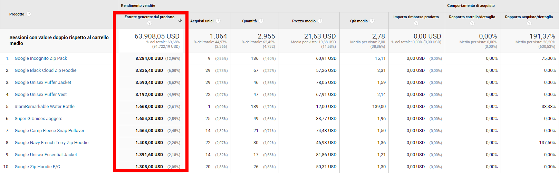Viewport: 559px width, 173px height.
Task: Select total quantity 2.955
Action: (267, 36)
